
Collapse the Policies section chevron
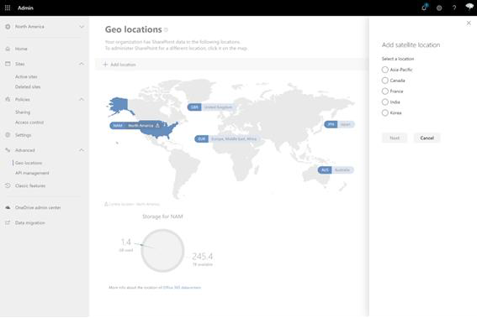click(82, 99)
